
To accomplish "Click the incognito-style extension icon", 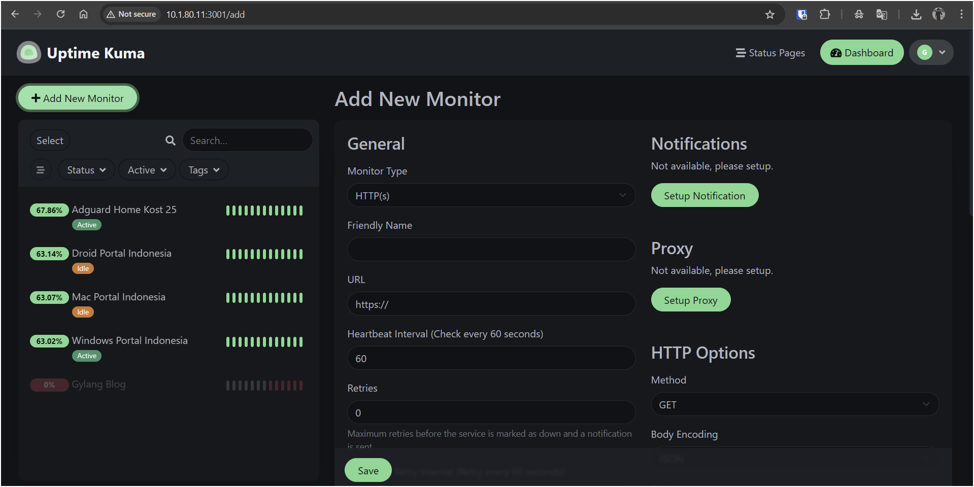I will [859, 14].
